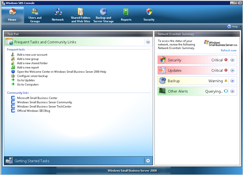Click the red Critical icon on Security row

[x=226, y=60]
